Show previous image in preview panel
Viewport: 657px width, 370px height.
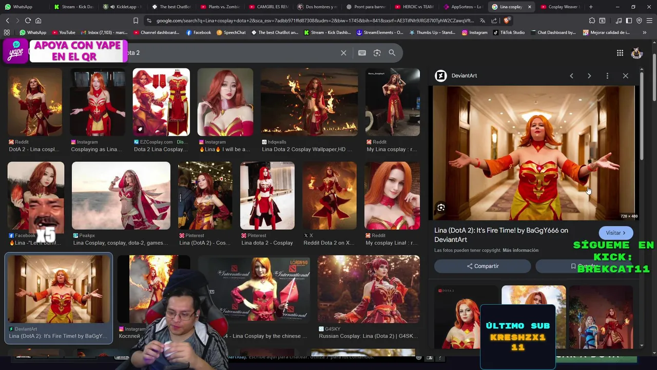click(x=571, y=76)
